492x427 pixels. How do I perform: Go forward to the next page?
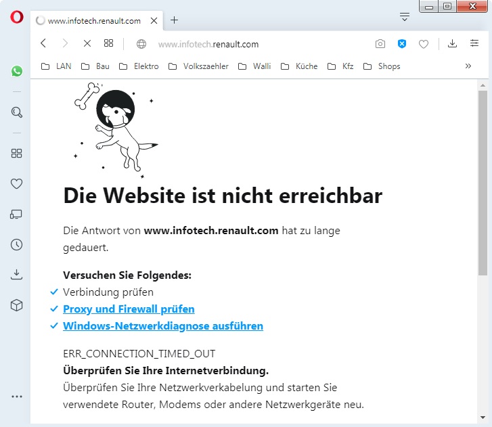65,43
